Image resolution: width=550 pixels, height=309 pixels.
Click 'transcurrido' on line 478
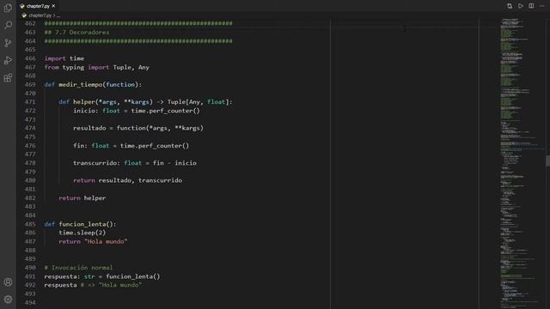click(x=95, y=163)
